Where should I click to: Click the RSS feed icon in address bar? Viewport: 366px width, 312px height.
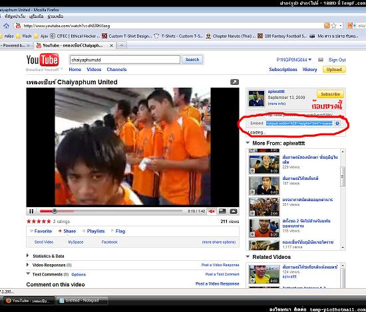[x=327, y=26]
